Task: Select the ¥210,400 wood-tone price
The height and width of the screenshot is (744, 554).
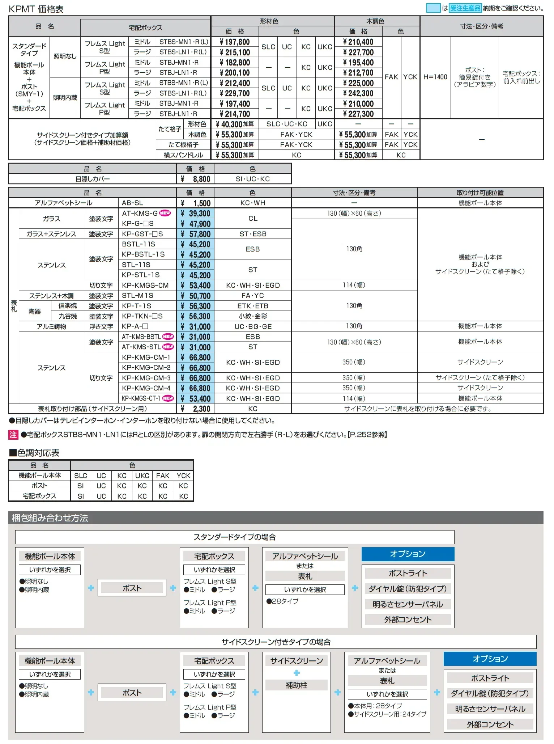Action: pos(358,42)
